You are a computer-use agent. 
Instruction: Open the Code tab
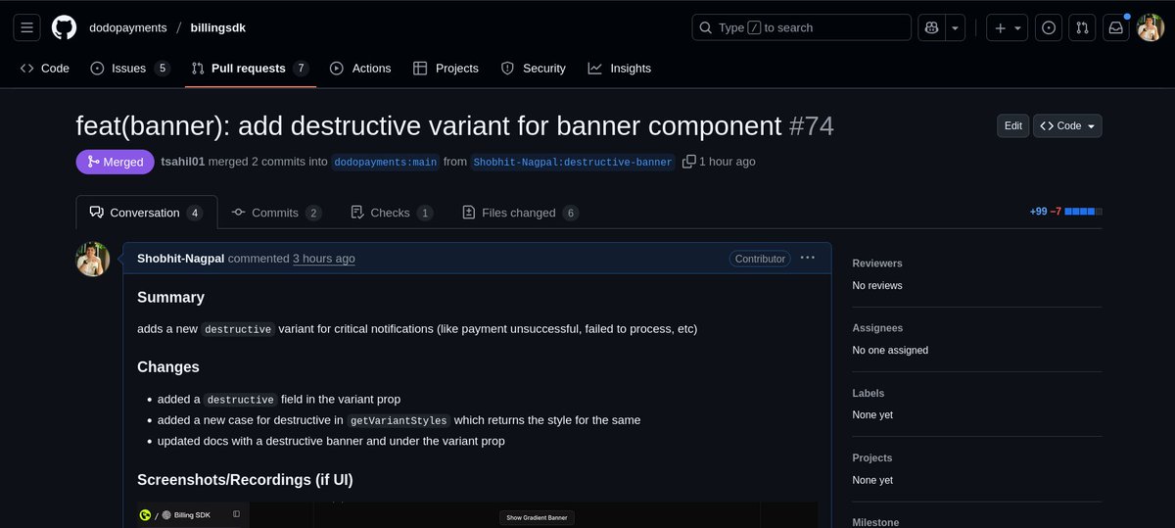coord(45,69)
